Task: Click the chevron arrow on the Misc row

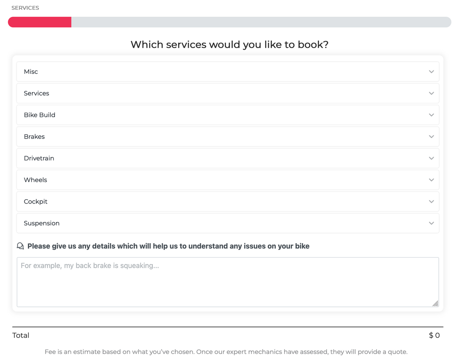Action: [431, 72]
